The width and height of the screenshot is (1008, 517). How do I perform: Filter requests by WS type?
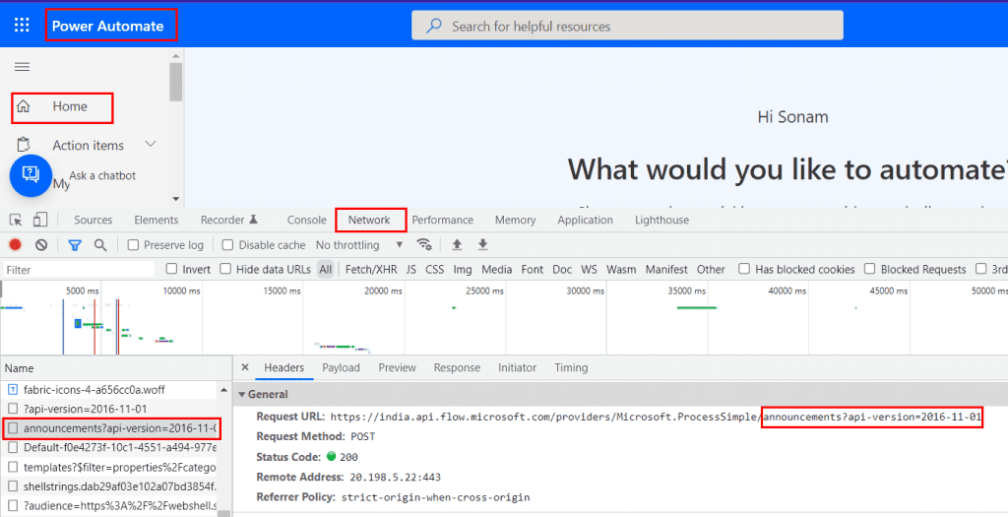coord(589,270)
